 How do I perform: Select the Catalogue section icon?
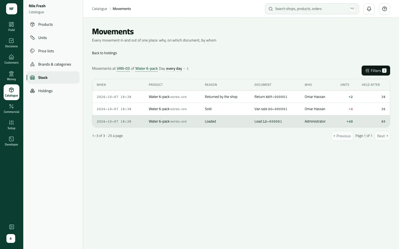click(11, 92)
